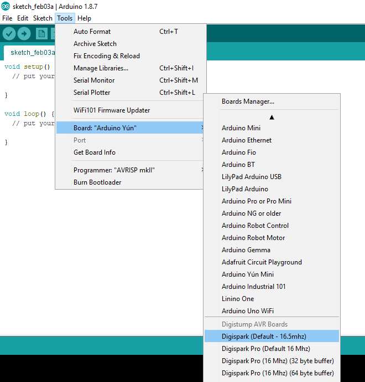The width and height of the screenshot is (365, 382).
Task: Open the Sketch menu
Action: pos(43,18)
